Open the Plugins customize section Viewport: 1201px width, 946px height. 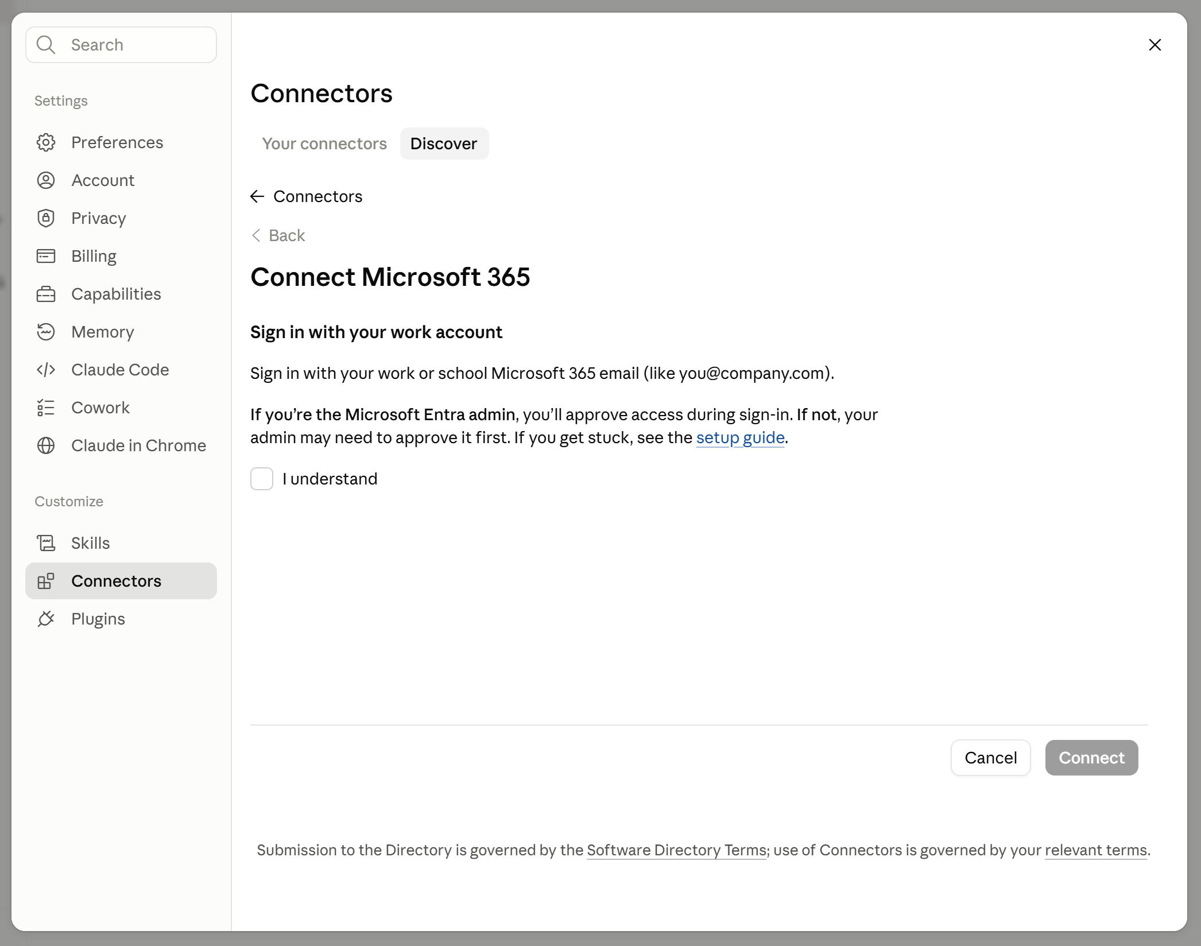[x=121, y=619]
